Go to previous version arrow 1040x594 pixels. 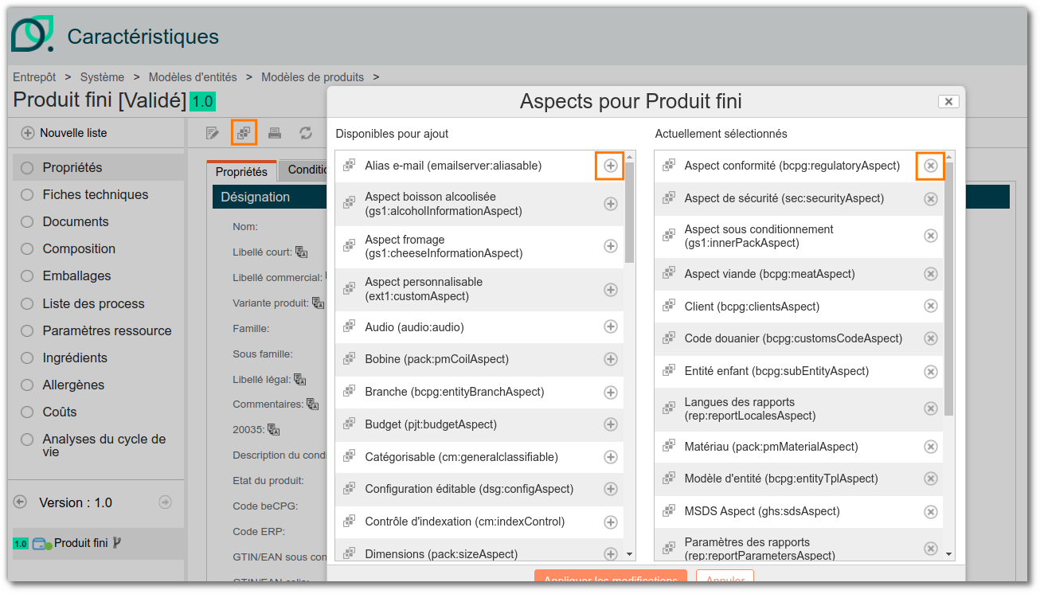tap(21, 502)
